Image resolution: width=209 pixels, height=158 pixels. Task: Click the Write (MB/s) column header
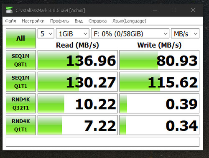pos(159,45)
